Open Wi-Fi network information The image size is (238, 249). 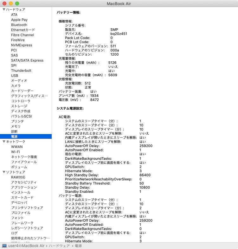click(x=15, y=152)
